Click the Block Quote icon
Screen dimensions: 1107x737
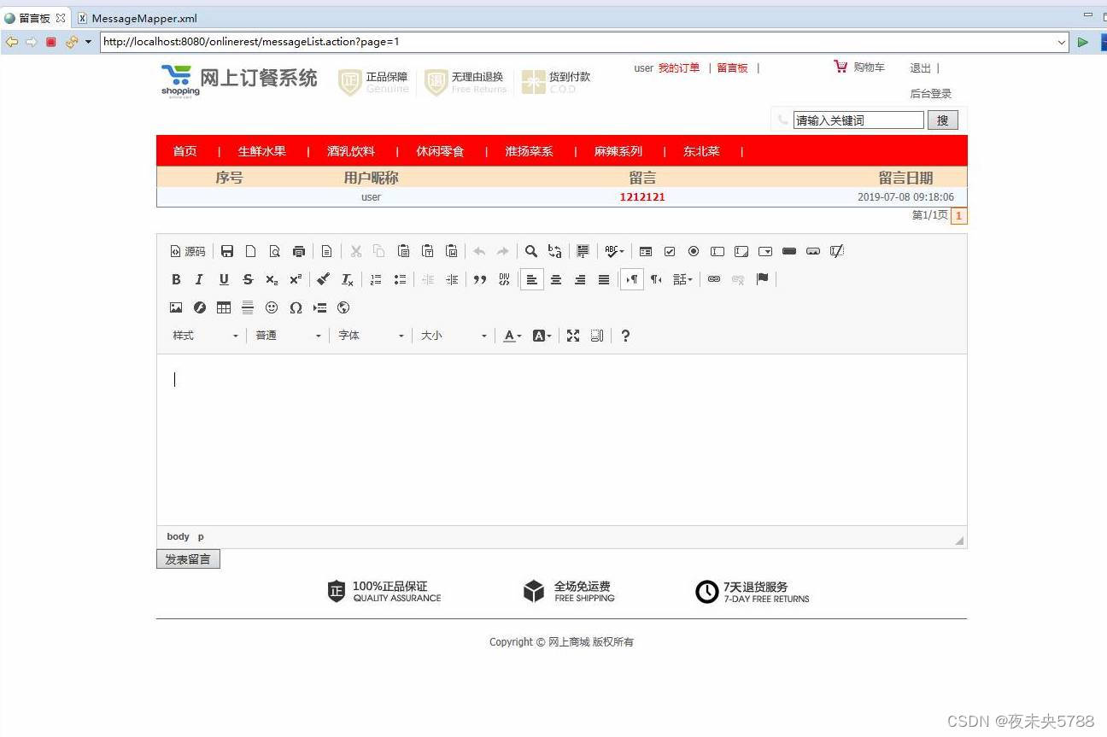click(480, 279)
